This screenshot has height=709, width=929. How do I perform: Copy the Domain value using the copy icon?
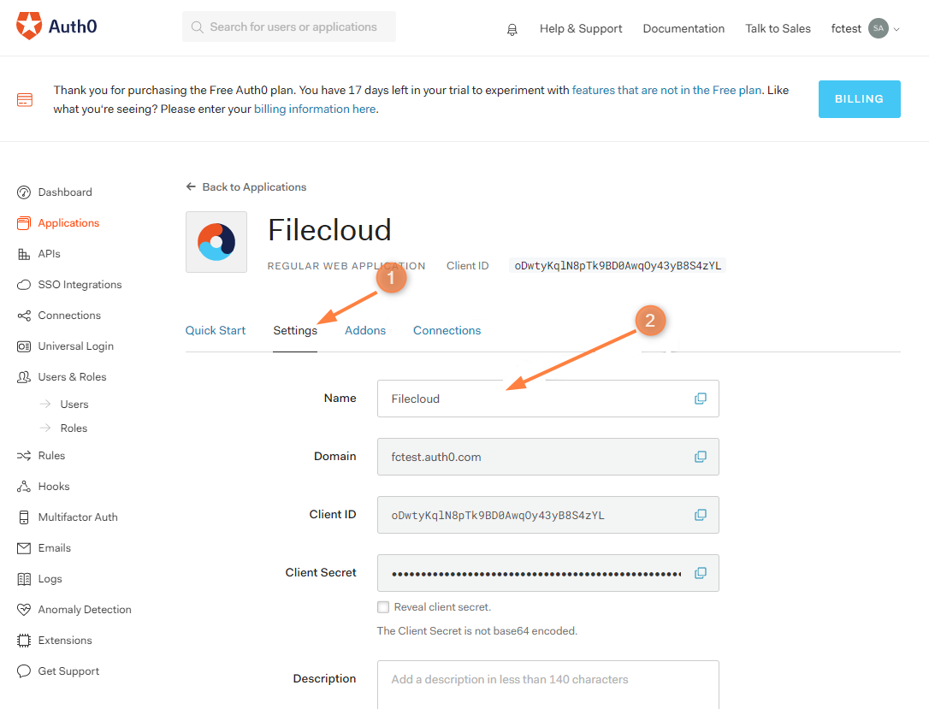click(701, 457)
